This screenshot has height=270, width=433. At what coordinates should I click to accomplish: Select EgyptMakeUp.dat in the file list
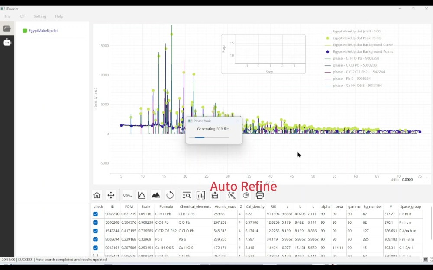coord(43,31)
